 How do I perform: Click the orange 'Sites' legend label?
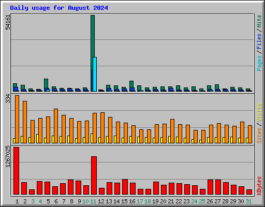coord(259,136)
